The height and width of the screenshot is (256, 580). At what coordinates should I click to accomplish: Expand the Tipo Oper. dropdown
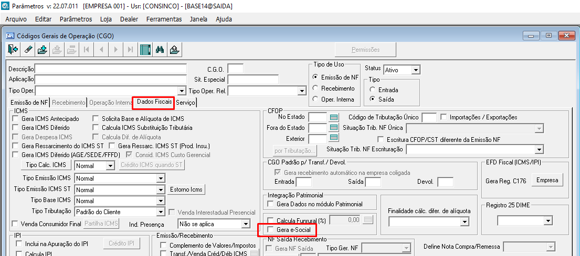182,91
